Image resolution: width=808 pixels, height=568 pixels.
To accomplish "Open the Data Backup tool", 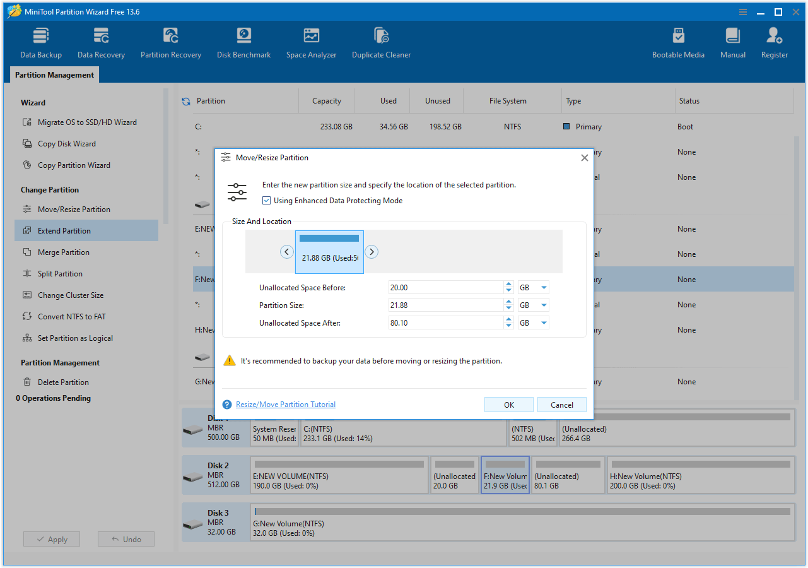I will pos(41,43).
